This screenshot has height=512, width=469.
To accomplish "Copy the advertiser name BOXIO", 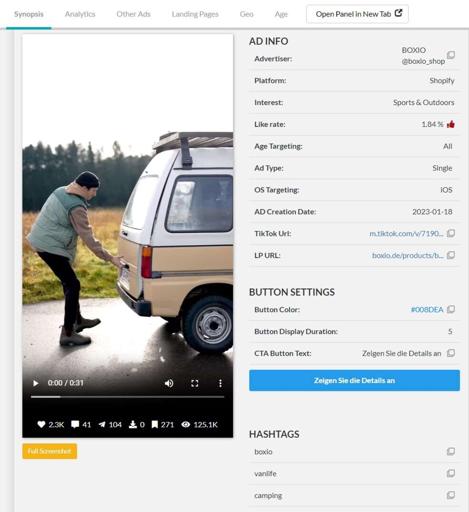I will (x=451, y=55).
